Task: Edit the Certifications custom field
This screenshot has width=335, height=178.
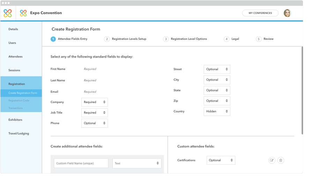Action: [272, 161]
